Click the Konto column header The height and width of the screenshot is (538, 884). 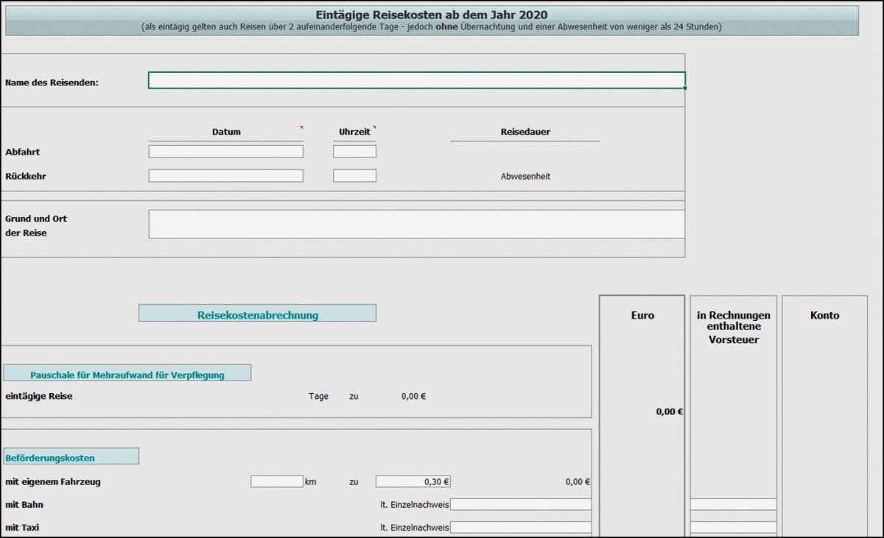pos(824,315)
